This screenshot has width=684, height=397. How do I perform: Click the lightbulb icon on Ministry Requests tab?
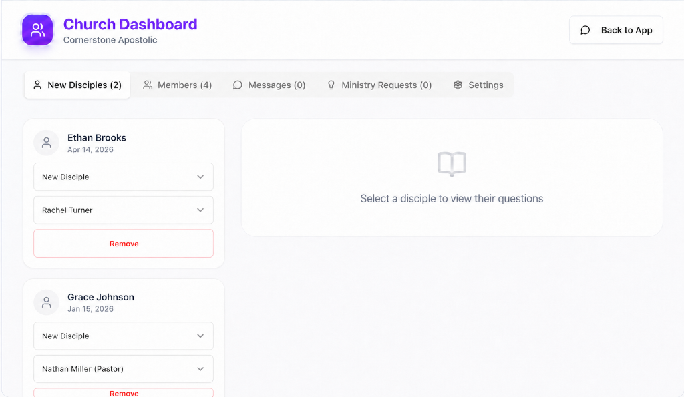pyautogui.click(x=331, y=85)
